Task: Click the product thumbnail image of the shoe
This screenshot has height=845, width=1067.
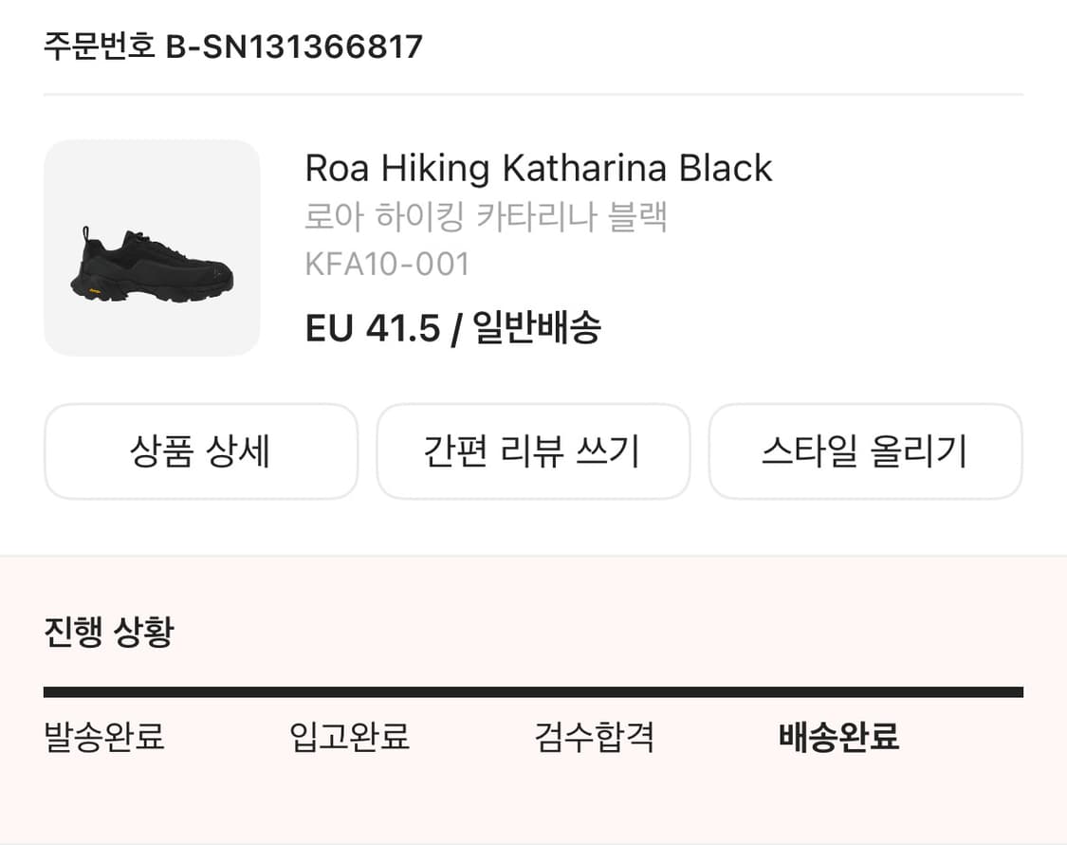Action: [x=152, y=245]
